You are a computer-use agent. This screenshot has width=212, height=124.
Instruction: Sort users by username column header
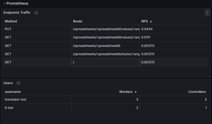click(13, 92)
